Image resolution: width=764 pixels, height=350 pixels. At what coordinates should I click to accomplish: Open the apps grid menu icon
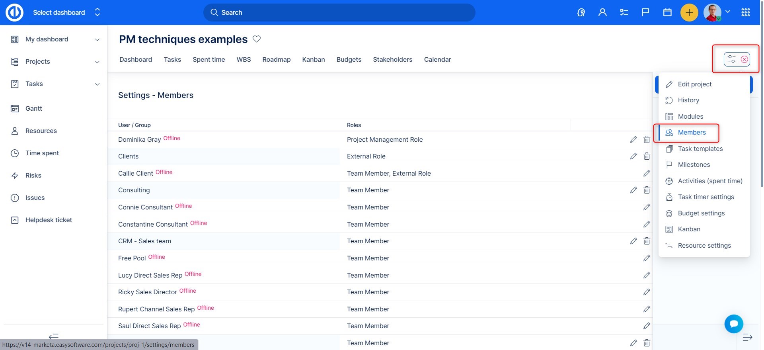746,13
